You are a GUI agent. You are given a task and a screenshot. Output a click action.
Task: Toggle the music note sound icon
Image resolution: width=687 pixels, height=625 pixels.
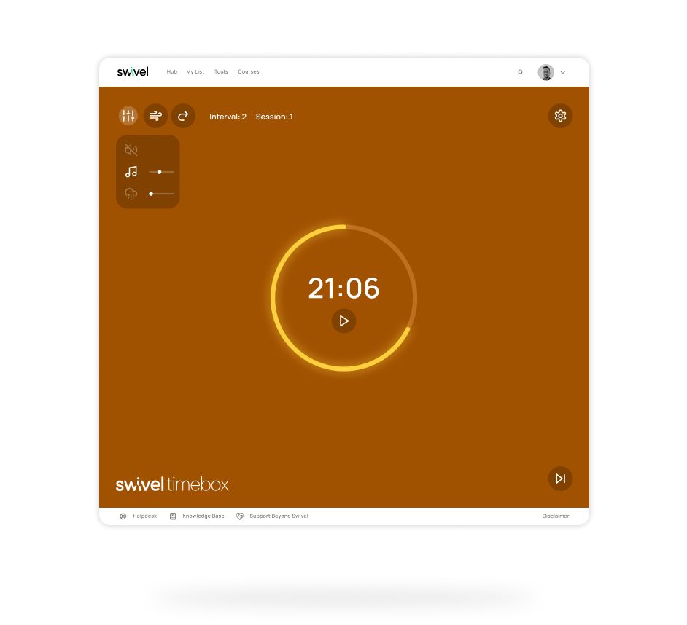coord(131,172)
